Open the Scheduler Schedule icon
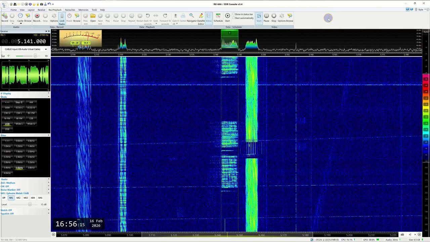The width and height of the screenshot is (430, 242). point(218,17)
